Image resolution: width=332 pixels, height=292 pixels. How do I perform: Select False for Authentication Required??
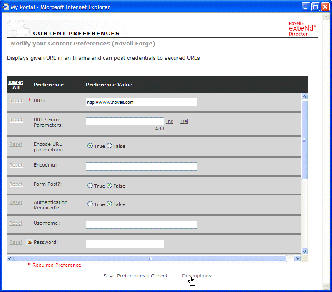click(x=109, y=204)
